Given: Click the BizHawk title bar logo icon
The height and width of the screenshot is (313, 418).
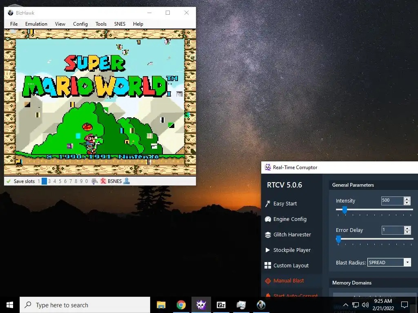Looking at the screenshot, I should coord(10,13).
